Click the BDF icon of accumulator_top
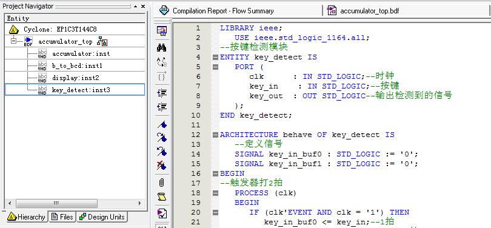Image resolution: width=491 pixels, height=228 pixels. click(28, 41)
